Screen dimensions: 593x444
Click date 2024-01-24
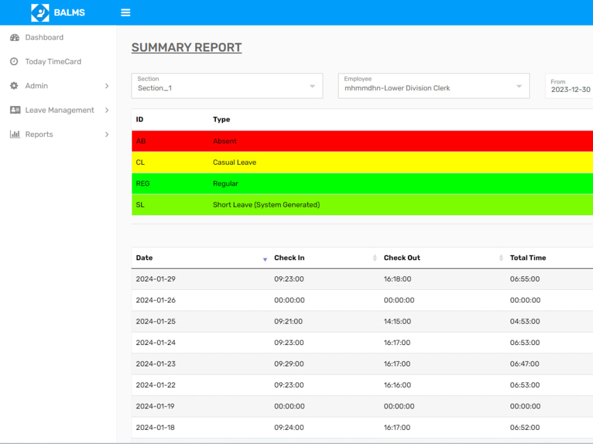click(155, 343)
